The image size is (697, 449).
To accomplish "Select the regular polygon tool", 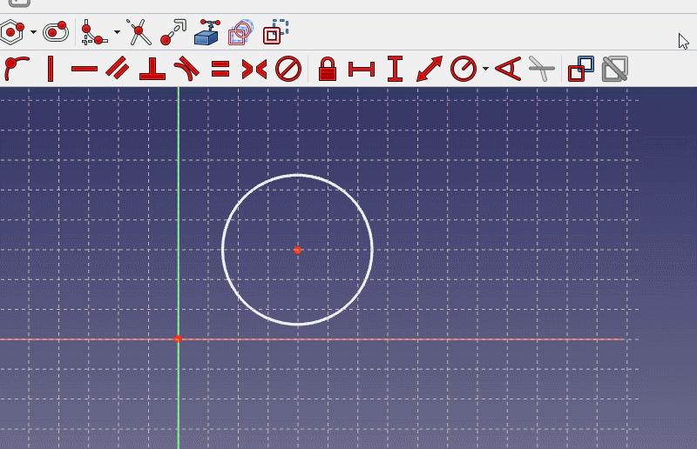I will [x=12, y=33].
